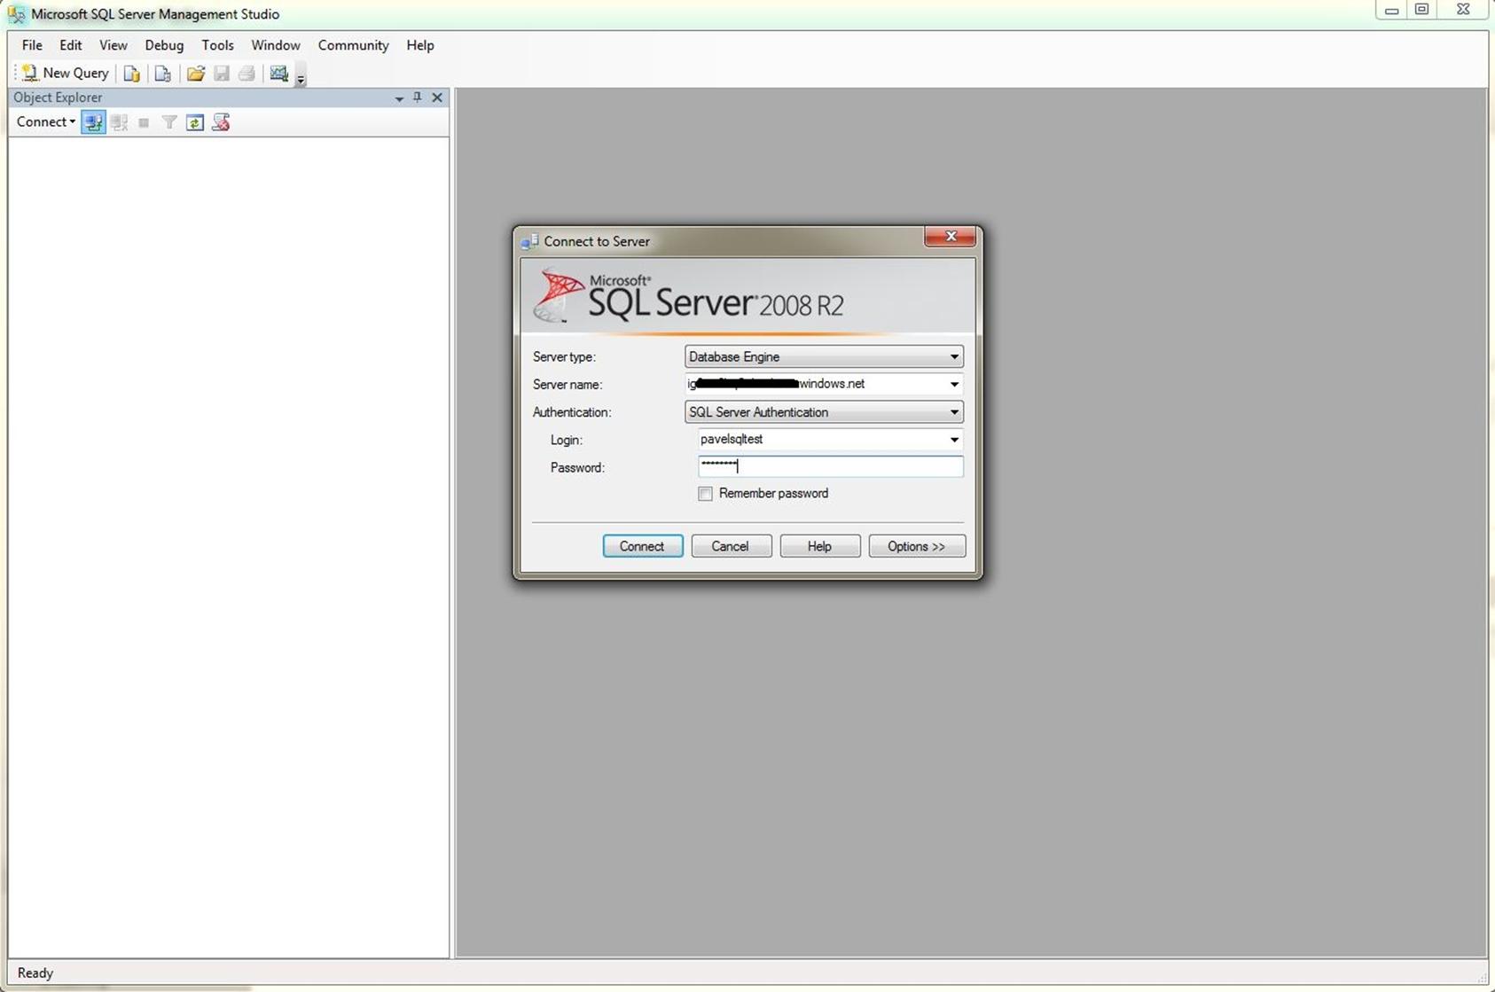
Task: Click the SSMS application icon in title bar
Action: [x=16, y=14]
